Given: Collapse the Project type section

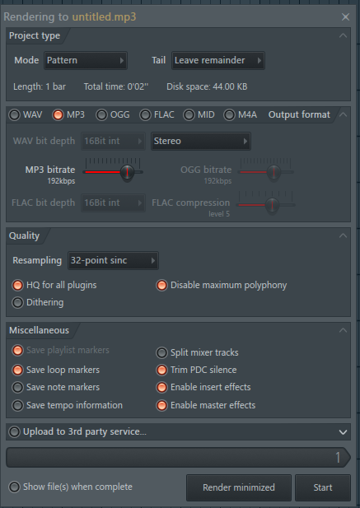Looking at the screenshot, I should pyautogui.click(x=343, y=35).
